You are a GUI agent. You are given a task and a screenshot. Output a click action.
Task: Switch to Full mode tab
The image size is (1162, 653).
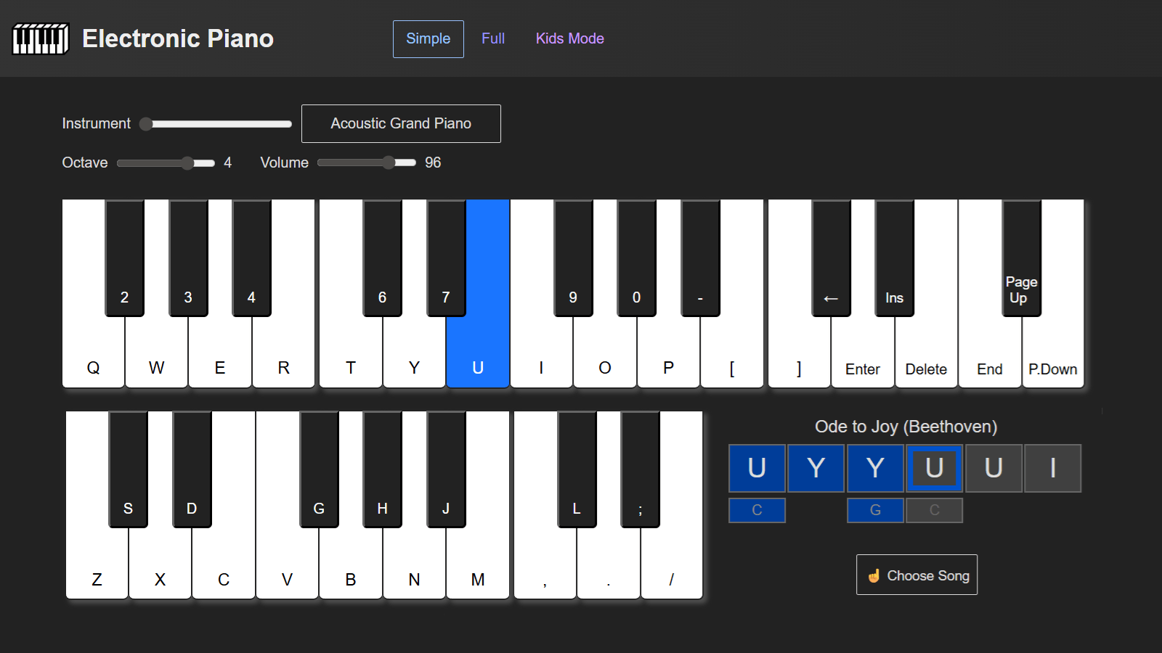pyautogui.click(x=492, y=39)
